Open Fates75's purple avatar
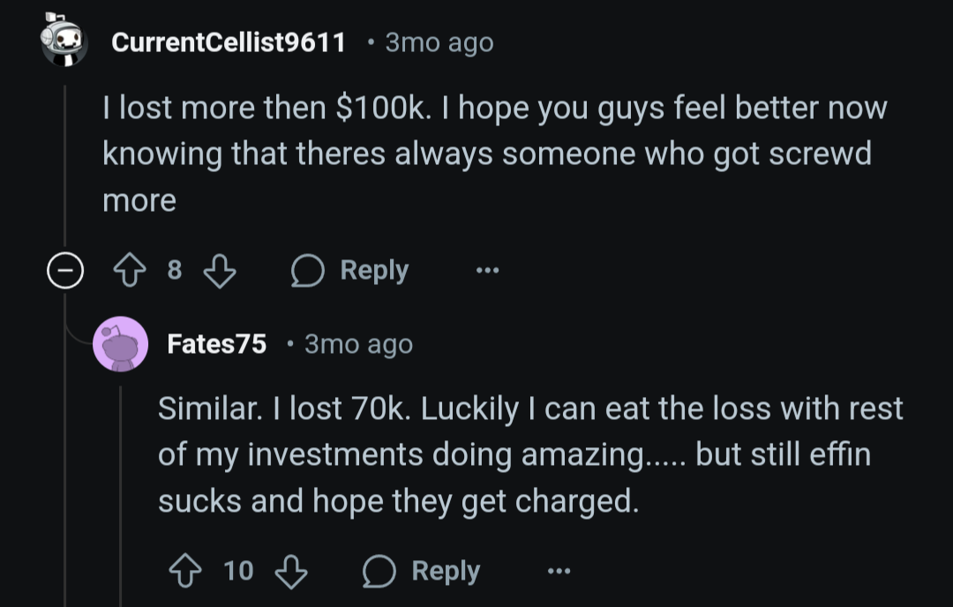 (120, 343)
